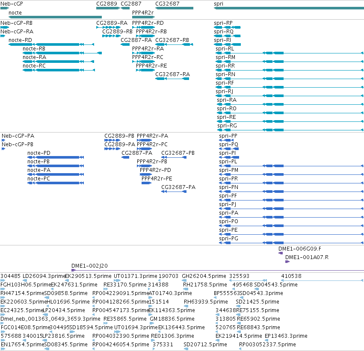Click the spri-RJ transcript label
The width and height of the screenshot is (364, 351).
coord(224,92)
